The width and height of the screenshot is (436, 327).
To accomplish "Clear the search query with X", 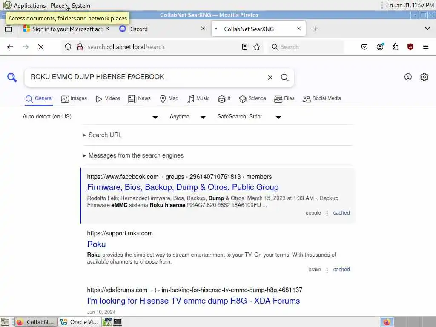I will (x=270, y=77).
